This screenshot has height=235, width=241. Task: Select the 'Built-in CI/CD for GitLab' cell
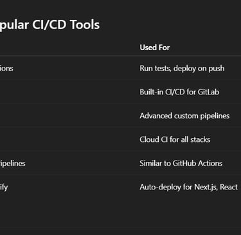coord(179,92)
